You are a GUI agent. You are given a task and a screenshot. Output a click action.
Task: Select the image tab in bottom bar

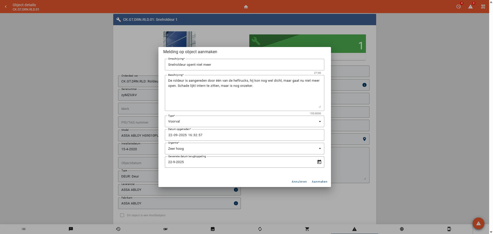pos(213,229)
